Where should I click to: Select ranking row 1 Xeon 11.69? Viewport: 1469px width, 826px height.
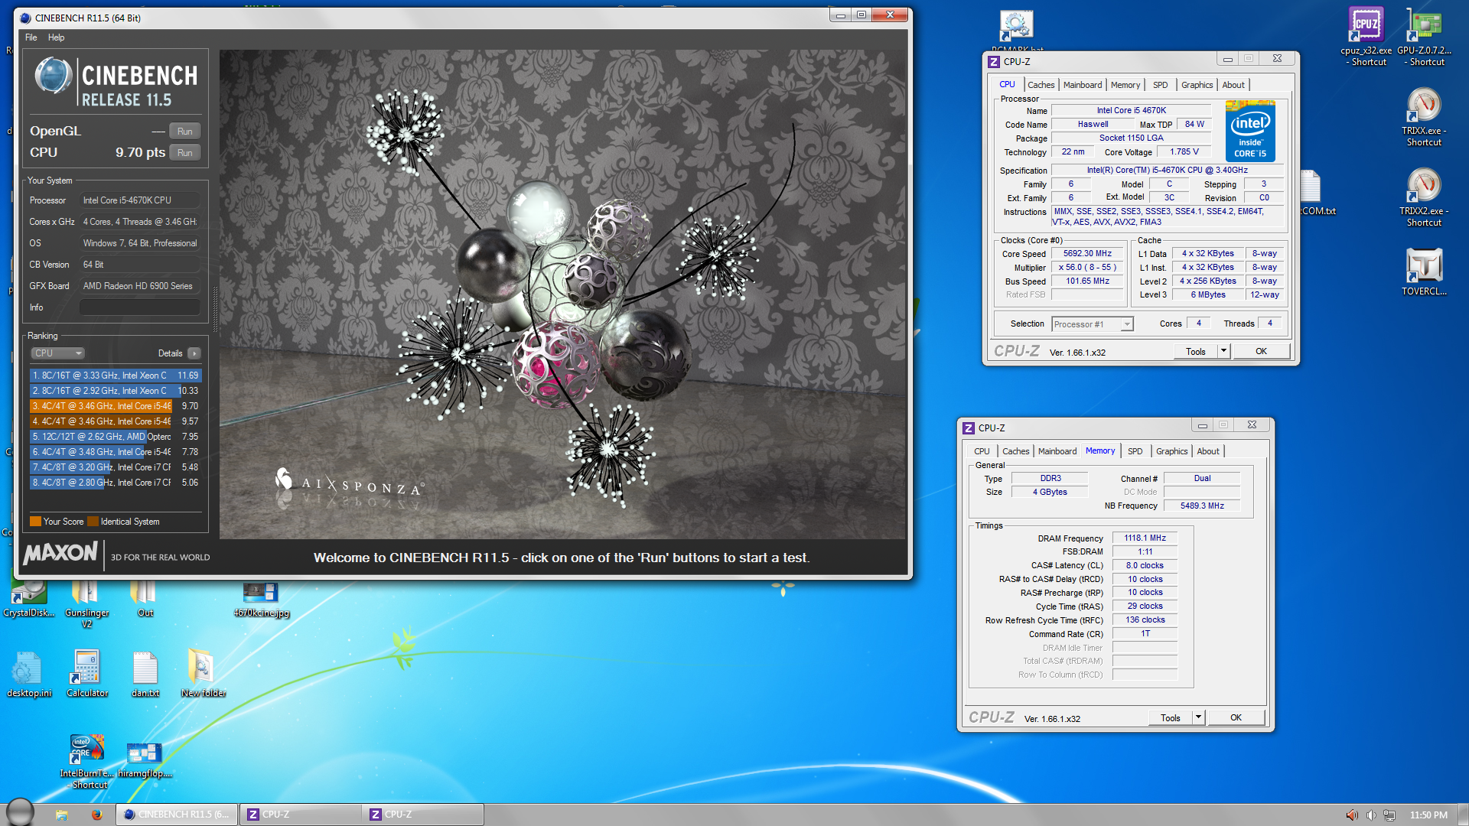click(116, 376)
